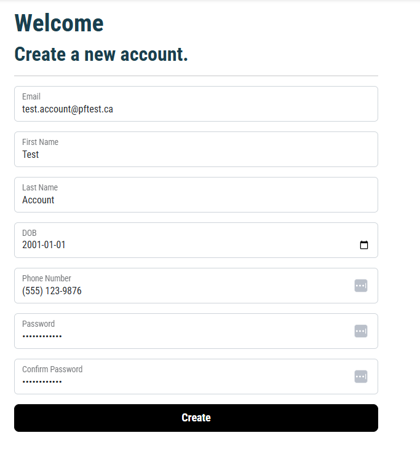Click the autofill icon in Confirm Password field
The height and width of the screenshot is (457, 420).
(x=361, y=377)
